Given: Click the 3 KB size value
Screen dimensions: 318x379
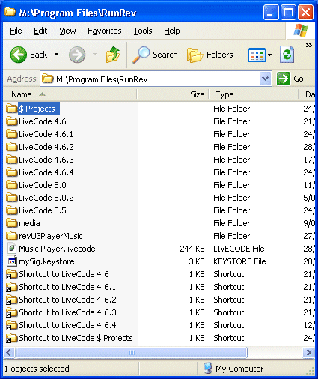Looking at the screenshot, I should pyautogui.click(x=197, y=261).
